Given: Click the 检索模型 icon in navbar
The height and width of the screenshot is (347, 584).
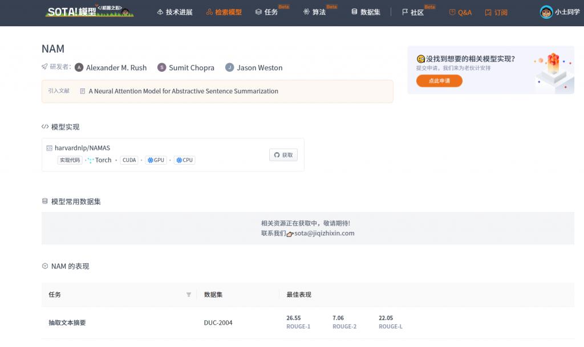Looking at the screenshot, I should pyautogui.click(x=209, y=13).
